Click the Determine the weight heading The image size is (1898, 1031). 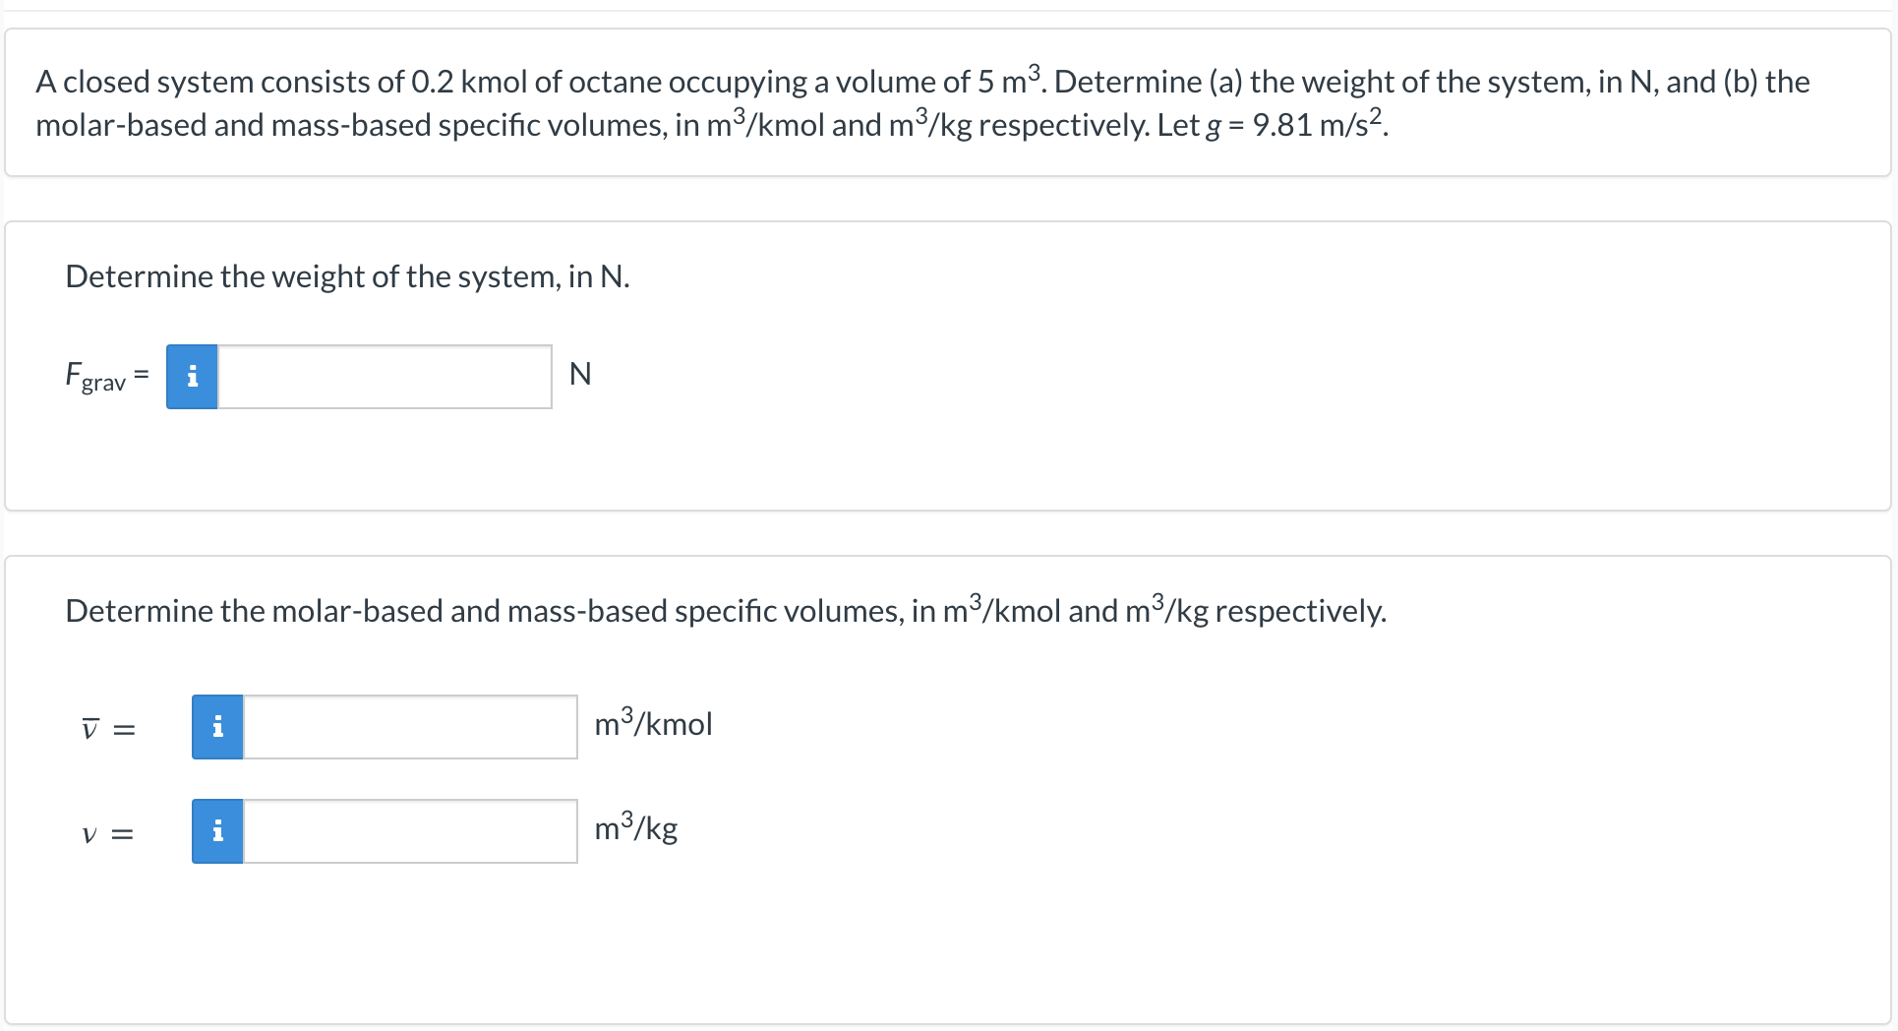347,276
